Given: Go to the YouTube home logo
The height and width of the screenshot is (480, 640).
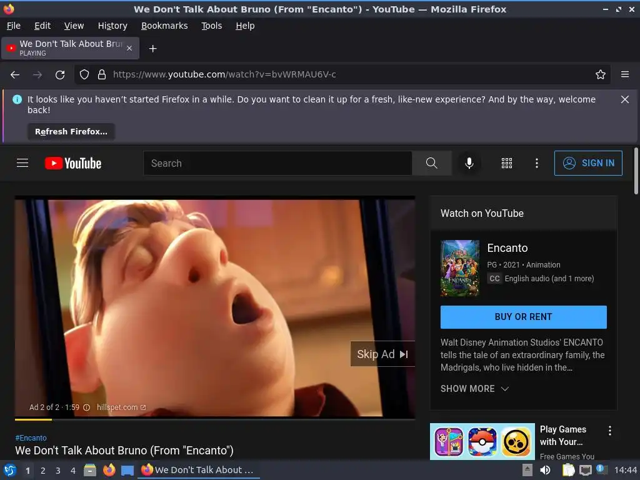Looking at the screenshot, I should click(73, 163).
